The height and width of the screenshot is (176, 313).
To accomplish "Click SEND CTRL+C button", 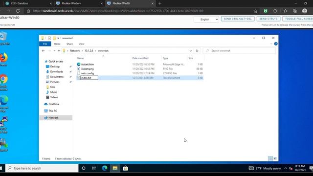I will 268,19.
